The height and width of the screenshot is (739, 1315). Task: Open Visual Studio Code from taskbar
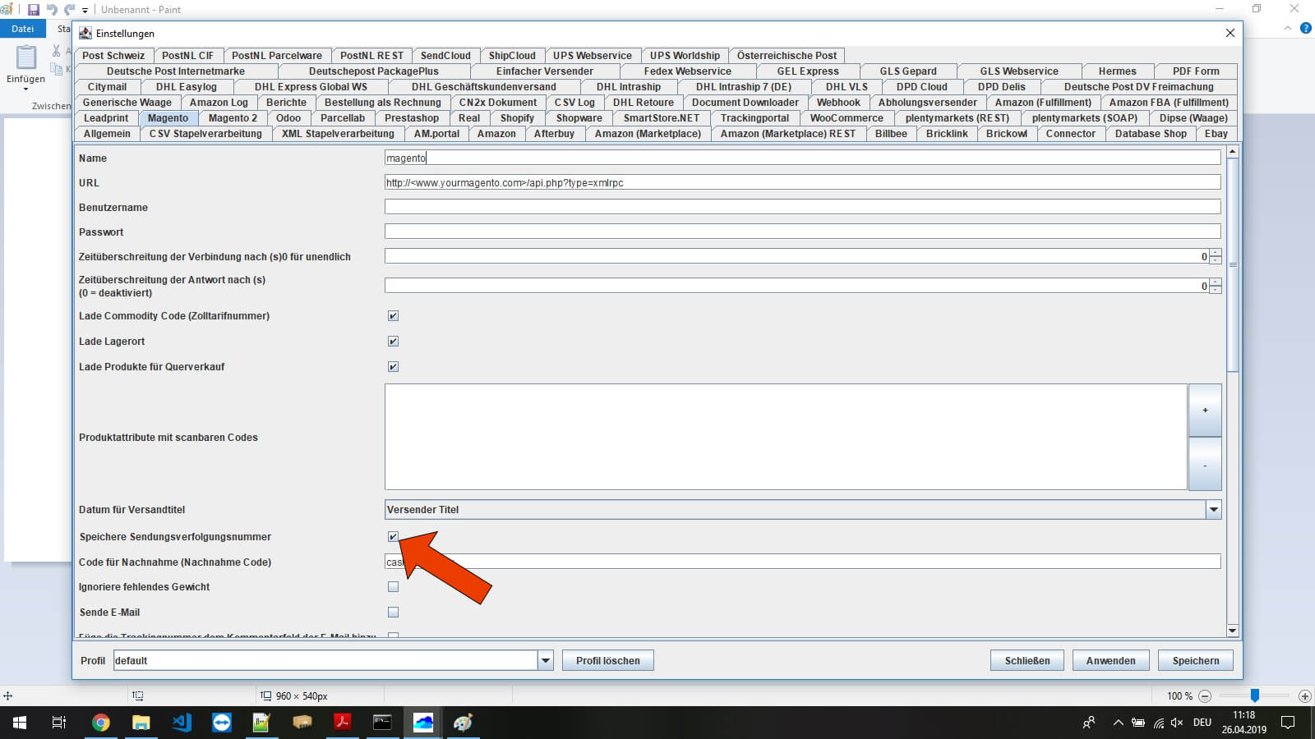[x=182, y=723]
